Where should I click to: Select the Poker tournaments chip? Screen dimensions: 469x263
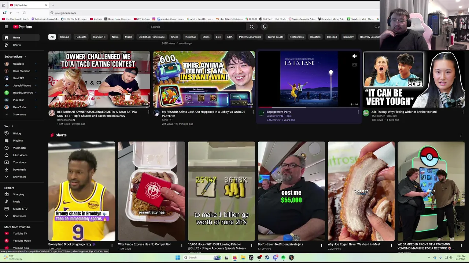[250, 37]
